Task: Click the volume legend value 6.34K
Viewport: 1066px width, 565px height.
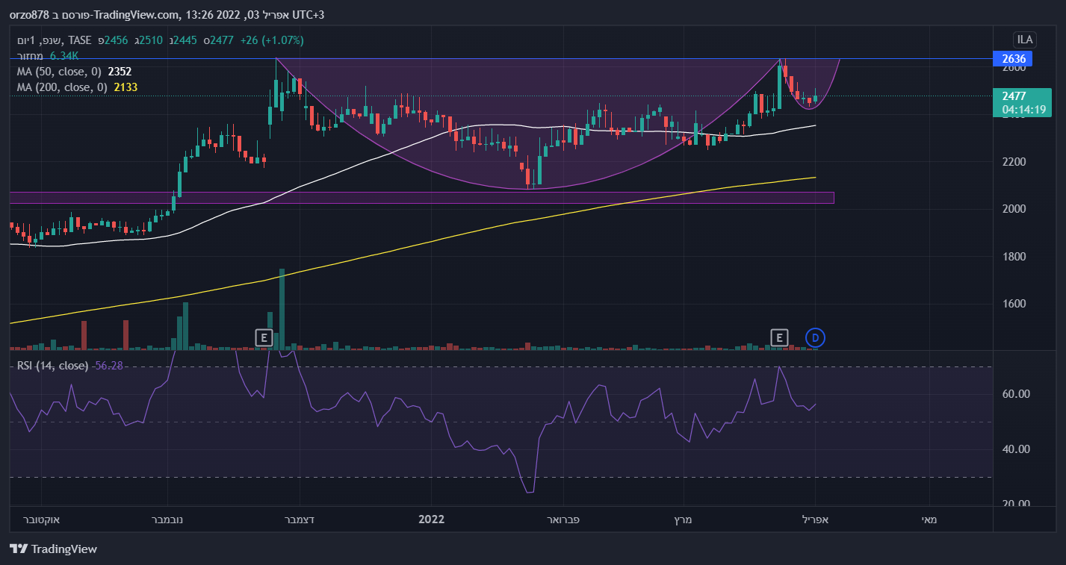Action: 64,56
